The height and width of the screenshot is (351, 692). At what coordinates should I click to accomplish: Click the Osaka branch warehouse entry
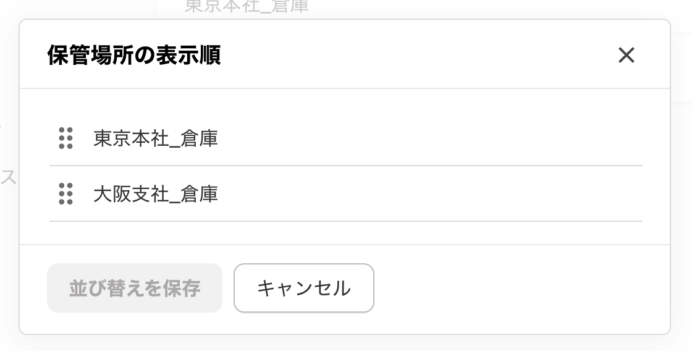click(156, 194)
